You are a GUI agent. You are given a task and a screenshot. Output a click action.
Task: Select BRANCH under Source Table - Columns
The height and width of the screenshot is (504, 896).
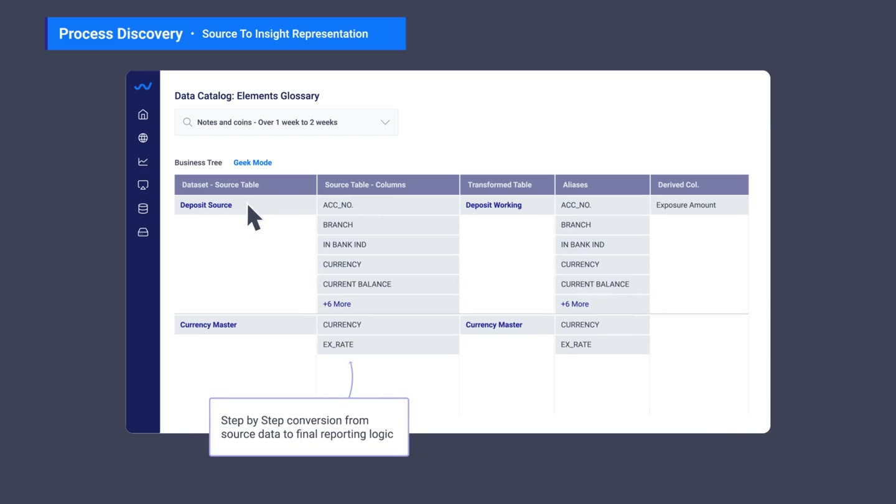(x=388, y=225)
